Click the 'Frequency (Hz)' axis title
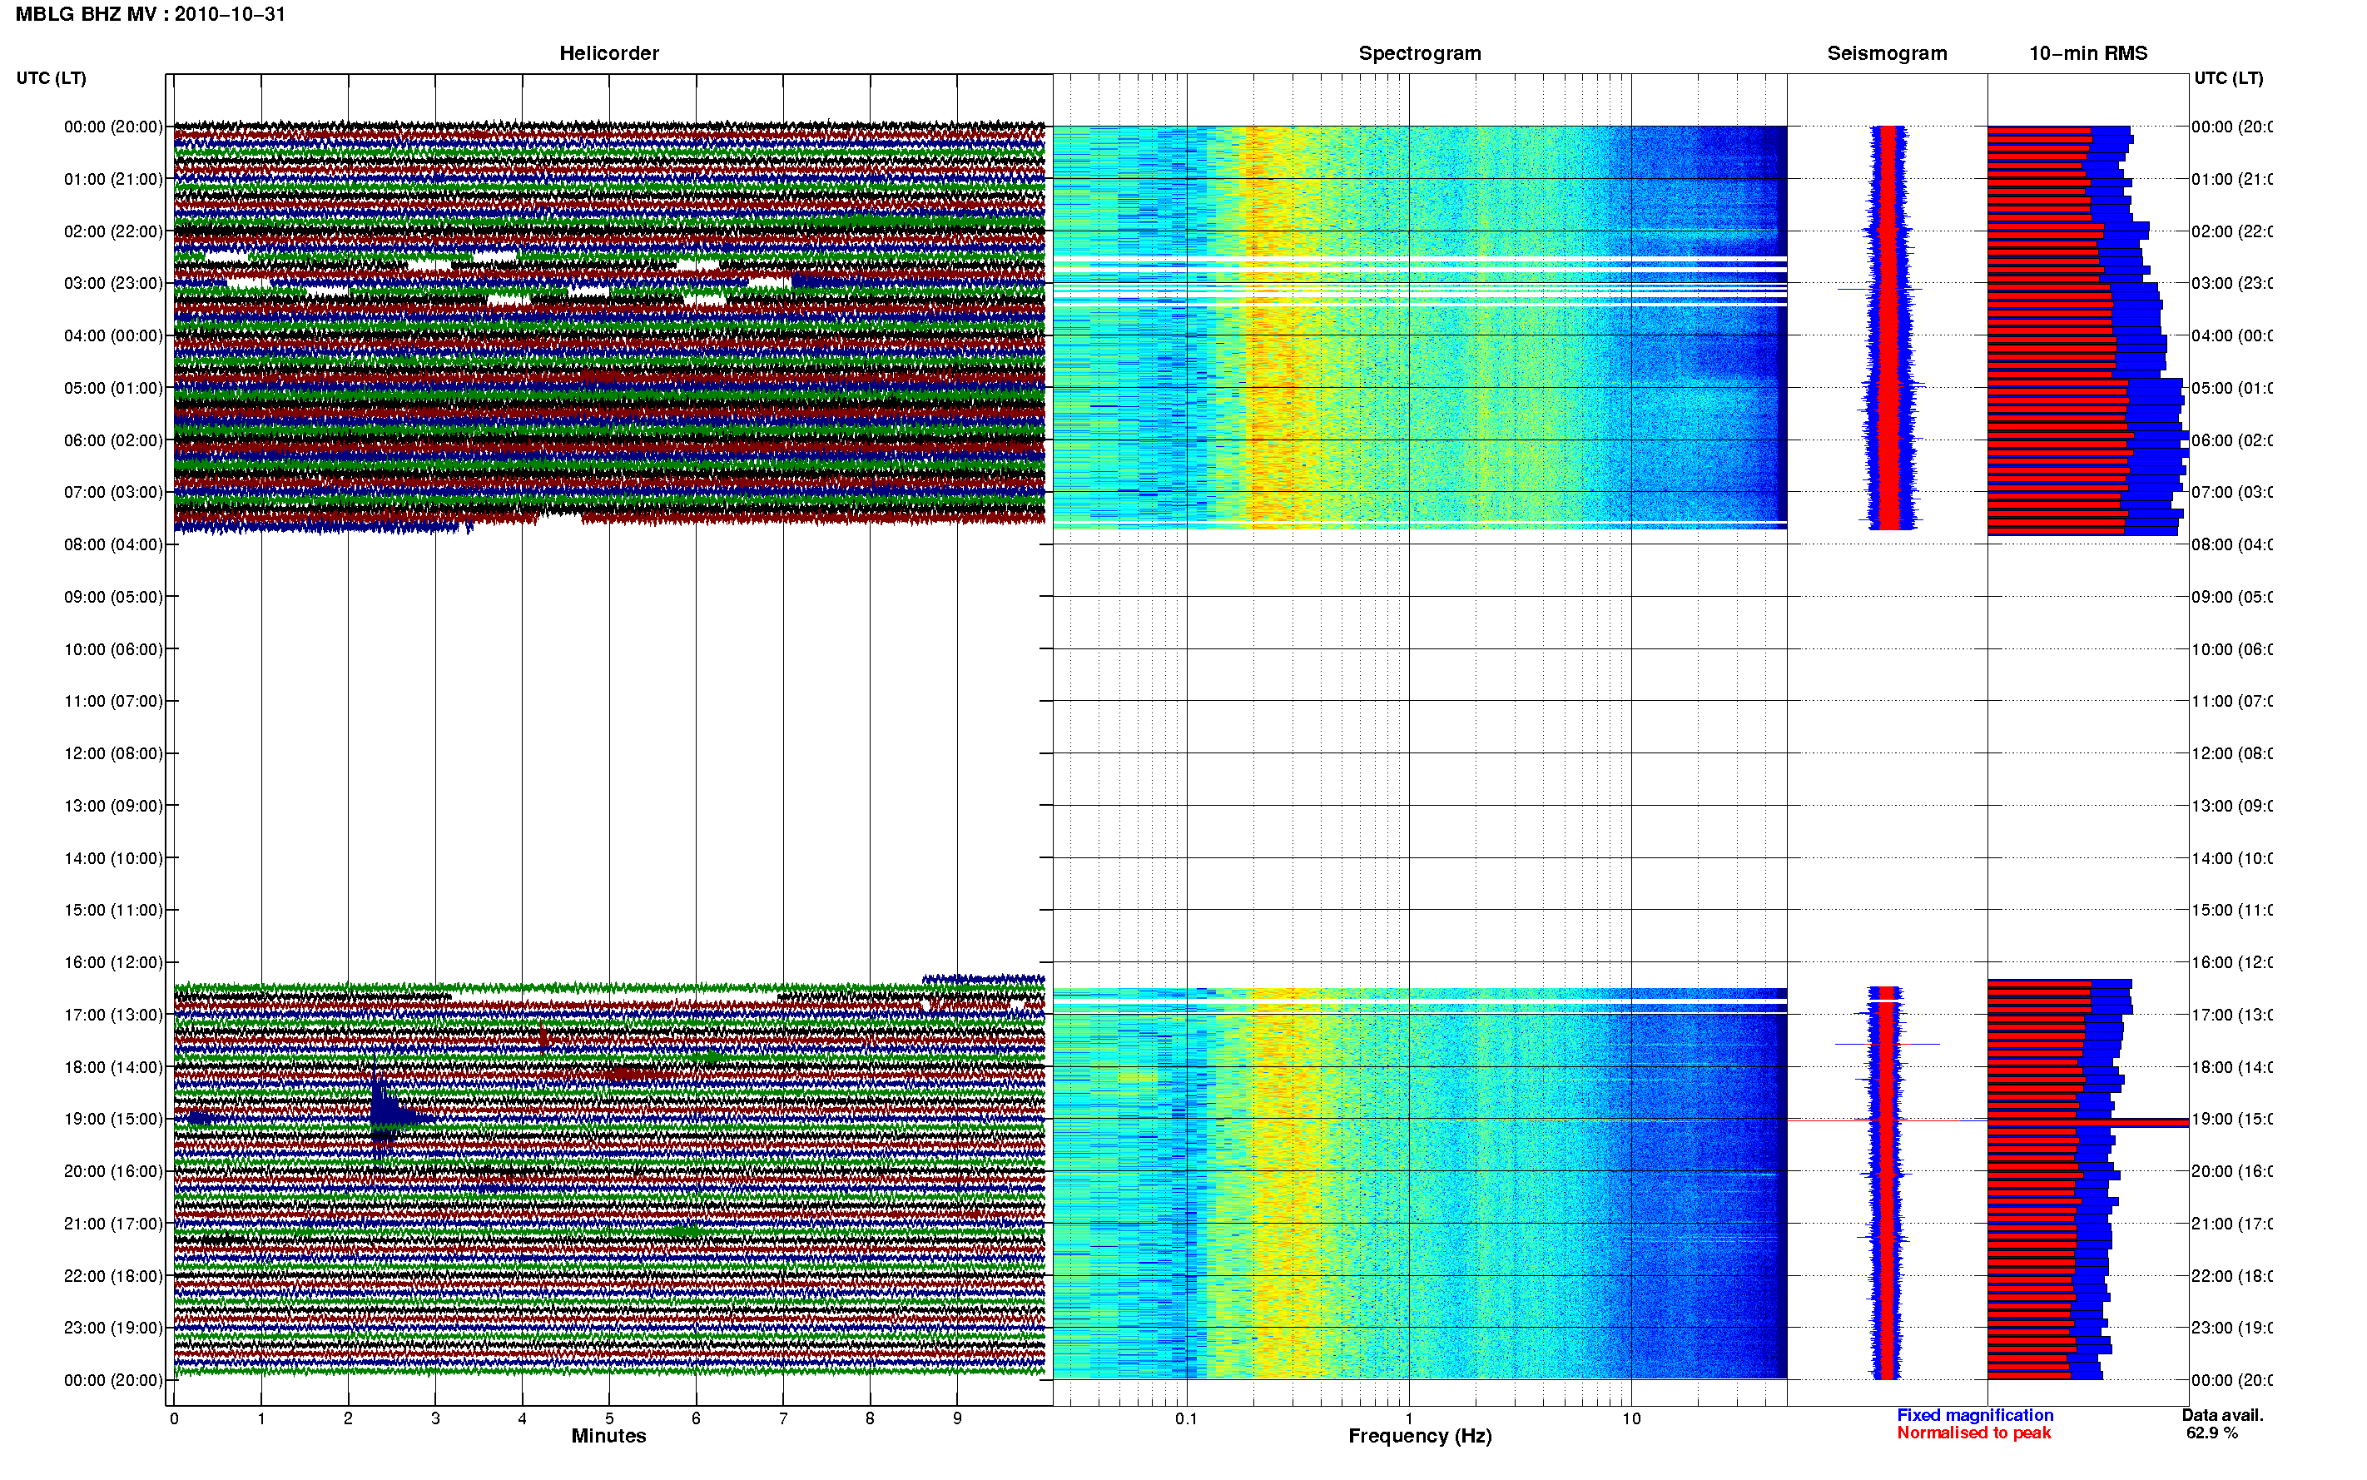 click(1420, 1436)
